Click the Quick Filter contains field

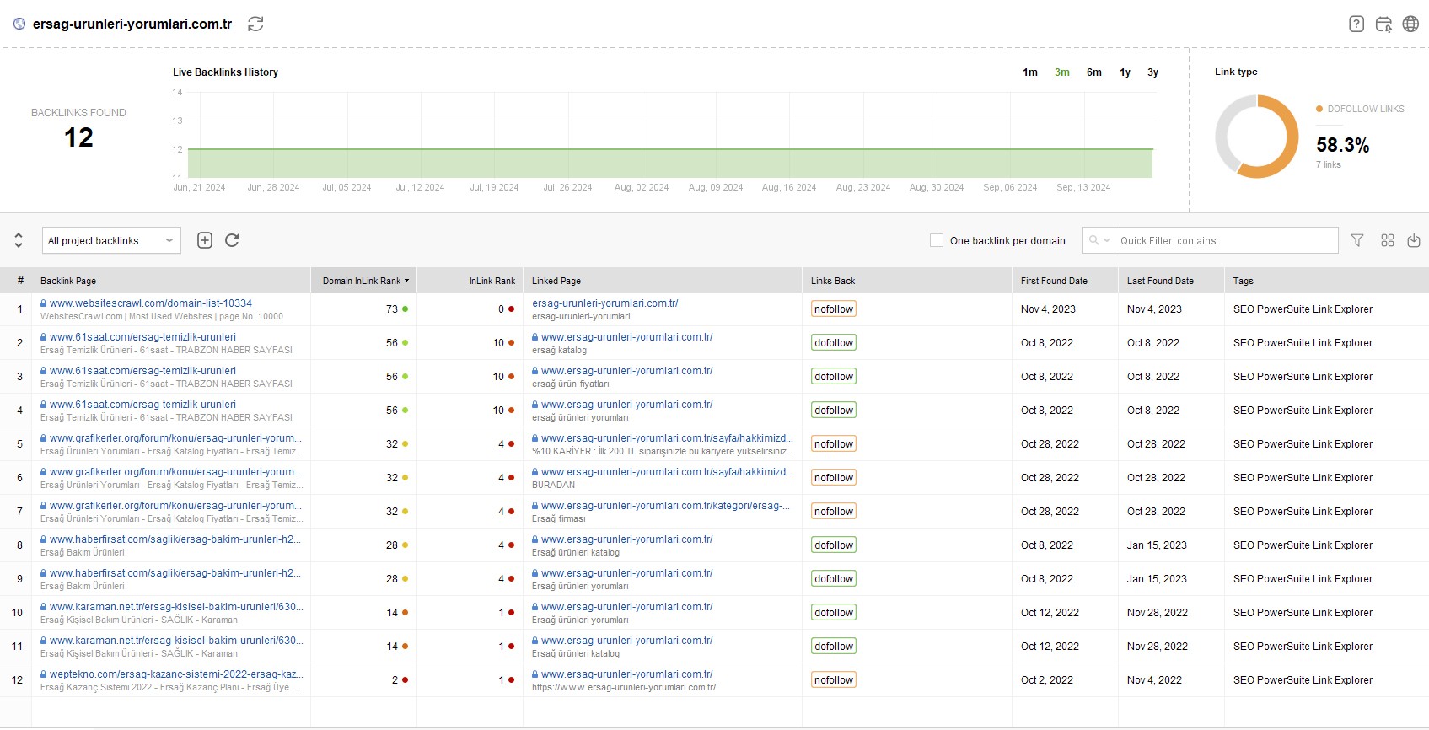tap(1226, 240)
